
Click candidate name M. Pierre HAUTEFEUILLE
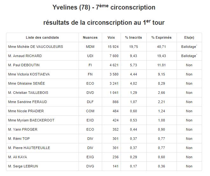click(29, 148)
